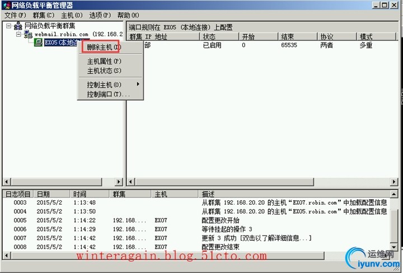Choose 控制端口(T)... from the context menu
The image size is (403, 273).
pos(110,94)
